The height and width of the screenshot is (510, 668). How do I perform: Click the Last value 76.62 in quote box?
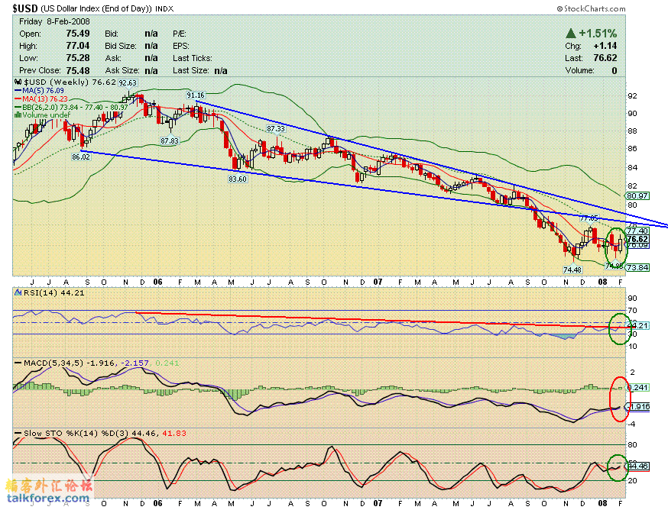(605, 58)
